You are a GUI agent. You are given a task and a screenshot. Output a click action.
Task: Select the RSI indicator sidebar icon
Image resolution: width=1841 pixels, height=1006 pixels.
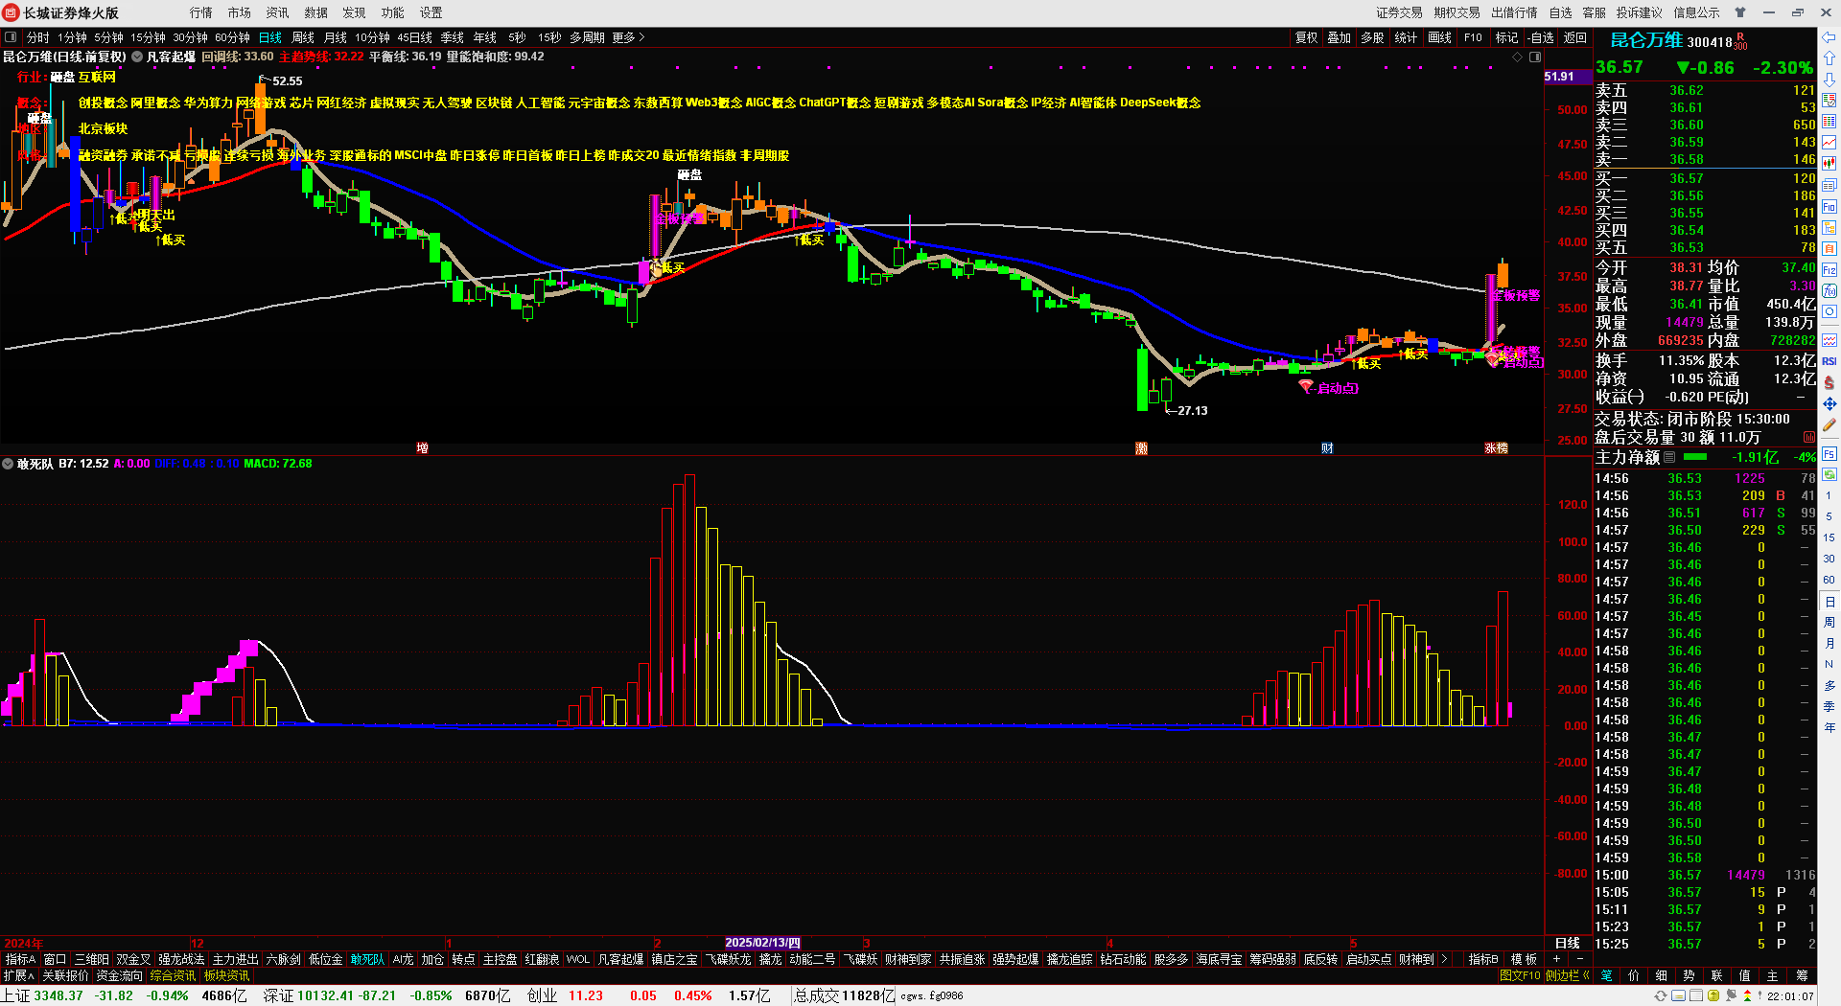click(x=1829, y=361)
